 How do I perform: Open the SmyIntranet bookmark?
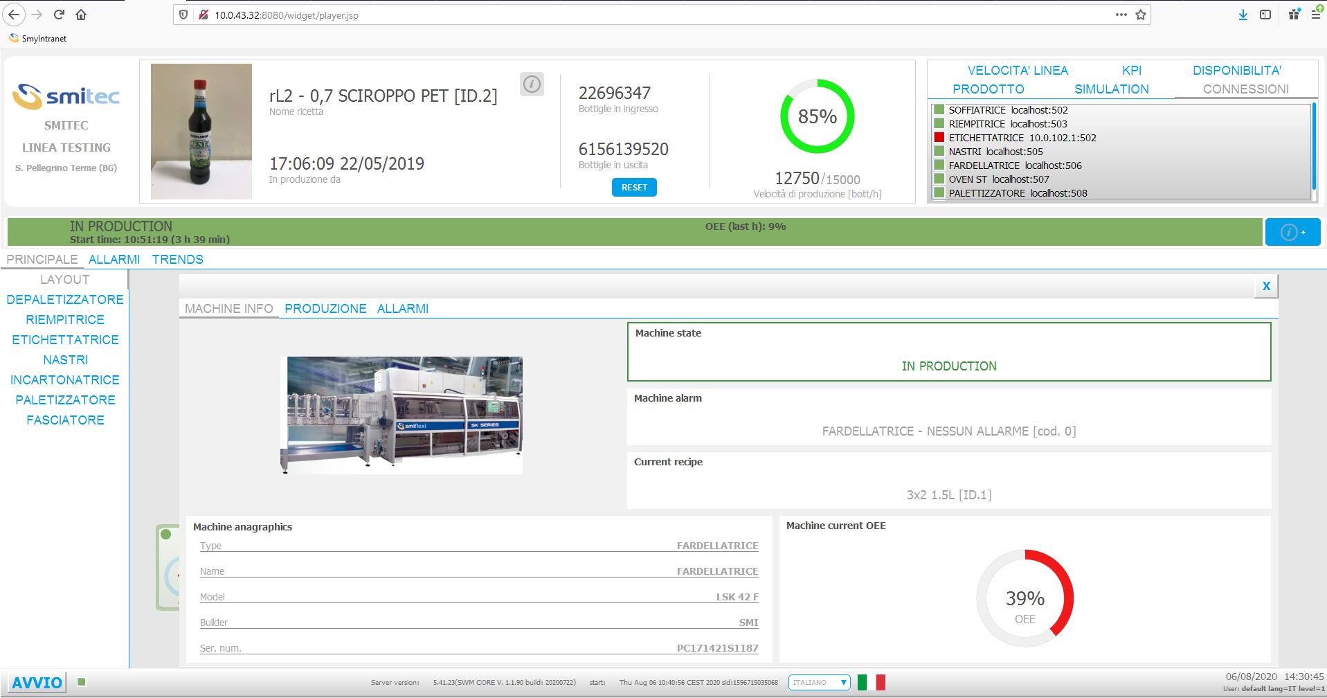click(x=38, y=39)
